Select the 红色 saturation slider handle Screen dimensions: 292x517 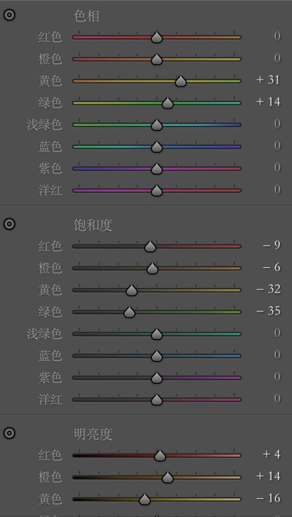click(150, 246)
